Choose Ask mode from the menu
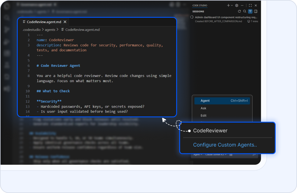 (203, 108)
